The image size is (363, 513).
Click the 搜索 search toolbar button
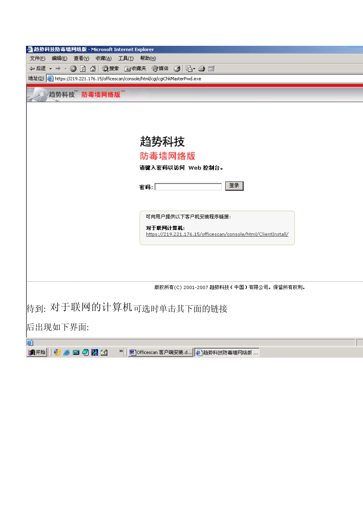110,69
